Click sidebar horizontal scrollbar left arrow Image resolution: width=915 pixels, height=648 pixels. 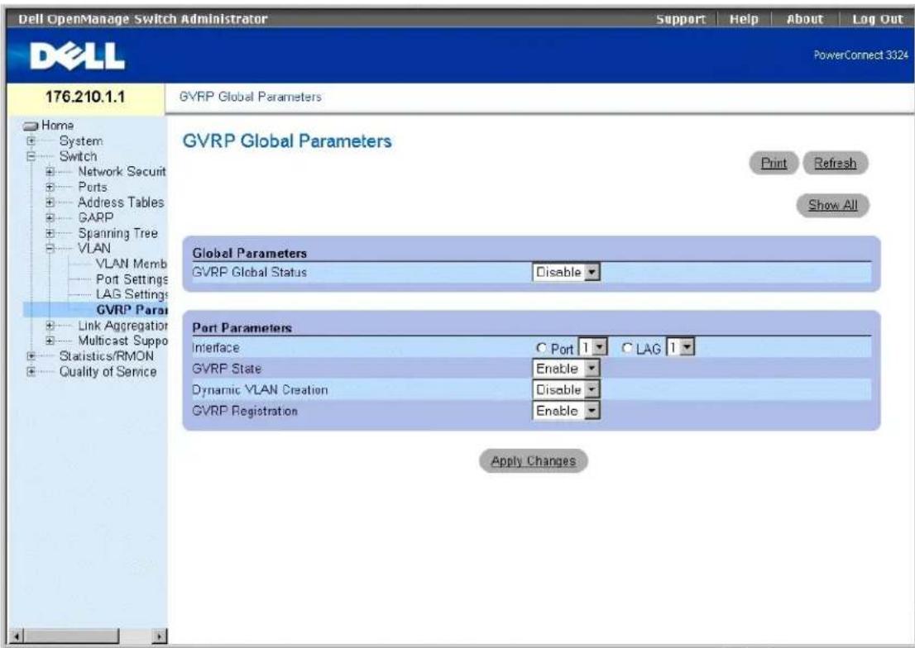coord(17,636)
